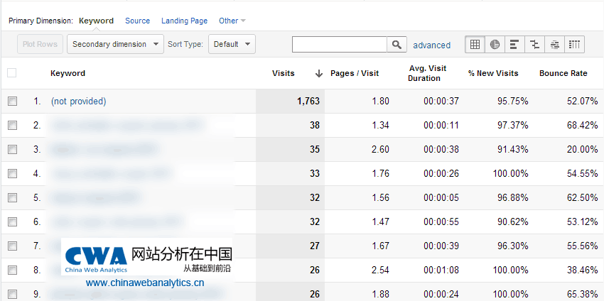
Task: Select the pivot table view icon
Action: point(574,45)
